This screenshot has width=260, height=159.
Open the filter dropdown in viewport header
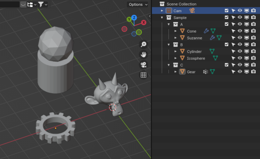click(43, 4)
